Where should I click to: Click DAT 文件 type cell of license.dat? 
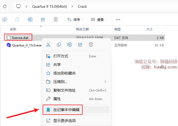pos(121,38)
